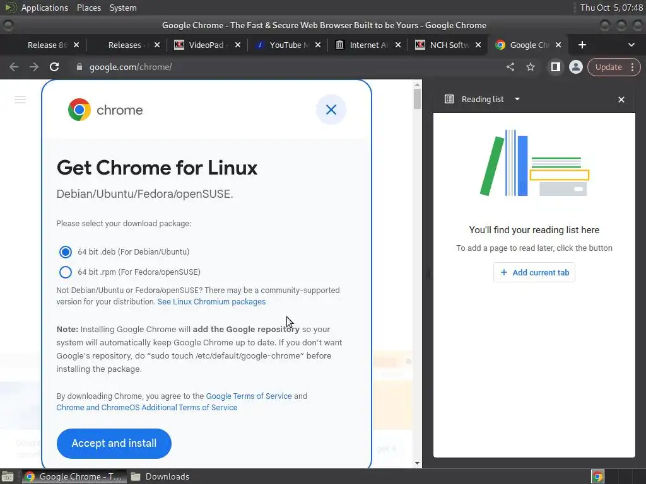This screenshot has width=646, height=484.
Task: Close the YouTube tab
Action: pos(318,45)
